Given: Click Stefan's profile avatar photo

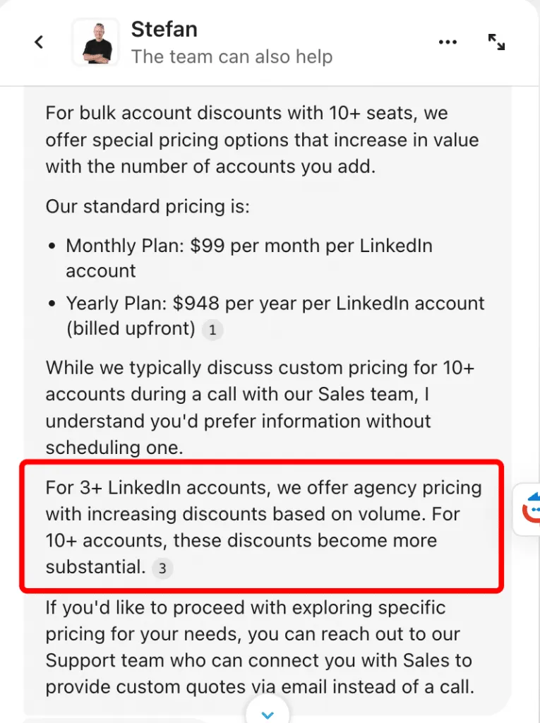Looking at the screenshot, I should pyautogui.click(x=97, y=42).
